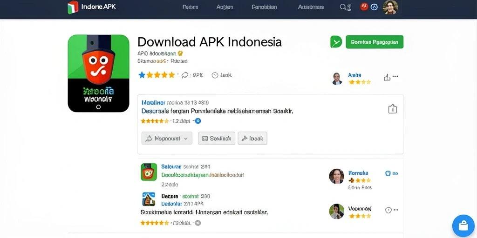Open Veponnayl reviewer avatar

(x=337, y=212)
